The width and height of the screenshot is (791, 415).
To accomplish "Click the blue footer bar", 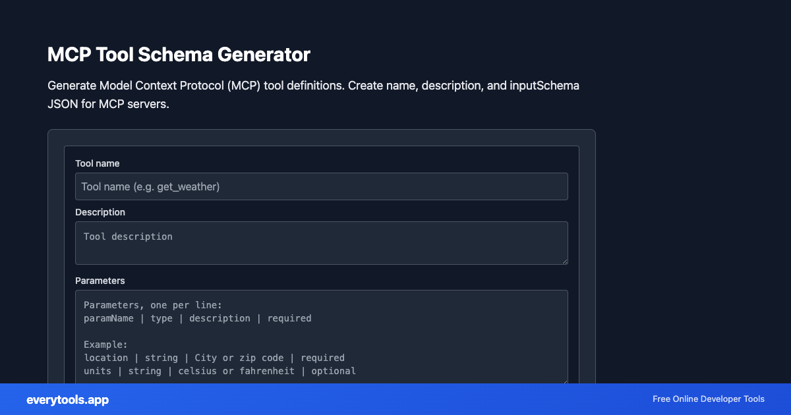I will point(395,399).
